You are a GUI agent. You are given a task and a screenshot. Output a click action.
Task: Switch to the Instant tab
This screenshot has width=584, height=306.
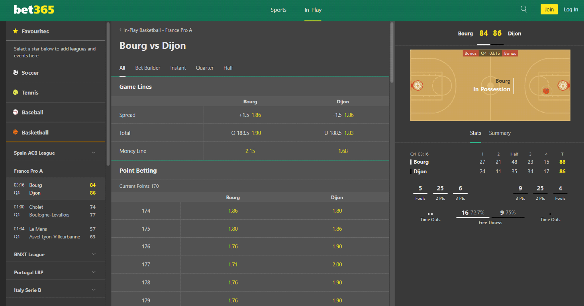point(178,68)
